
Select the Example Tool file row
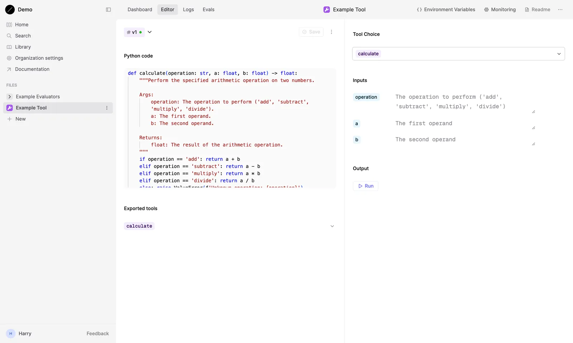coord(58,108)
